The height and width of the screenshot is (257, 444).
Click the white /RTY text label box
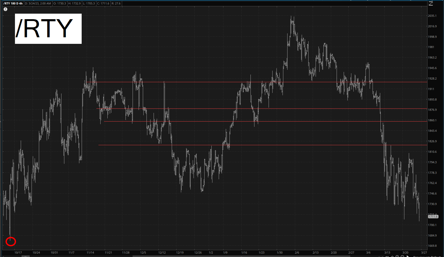[x=48, y=29]
